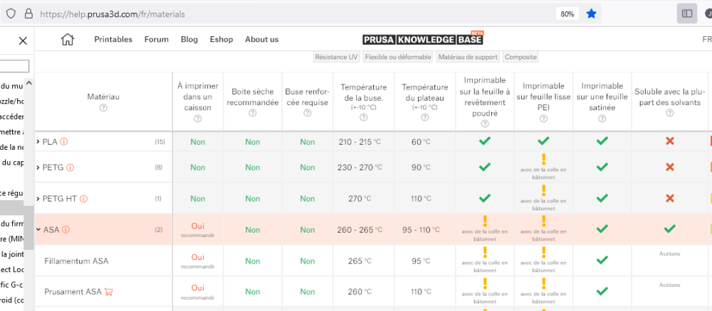Click the sidebar search input field
Image resolution: width=712 pixels, height=311 pixels.
tap(14, 66)
